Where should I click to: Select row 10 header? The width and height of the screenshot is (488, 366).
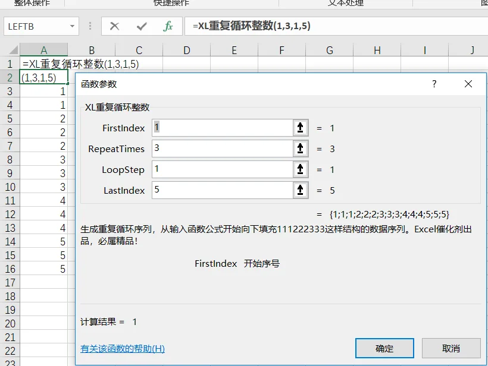[x=10, y=187]
